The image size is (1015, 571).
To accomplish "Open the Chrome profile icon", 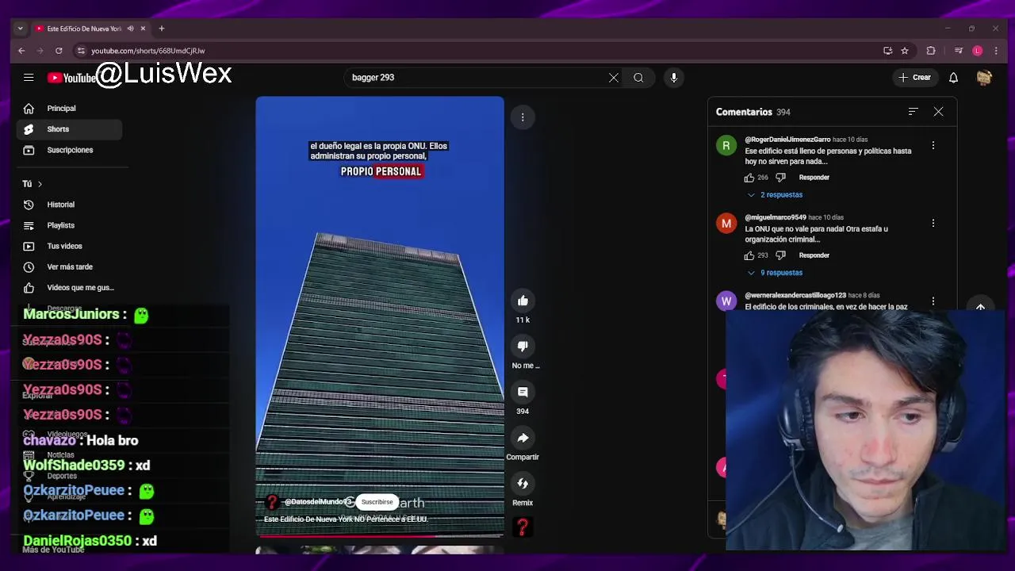I will pyautogui.click(x=978, y=51).
